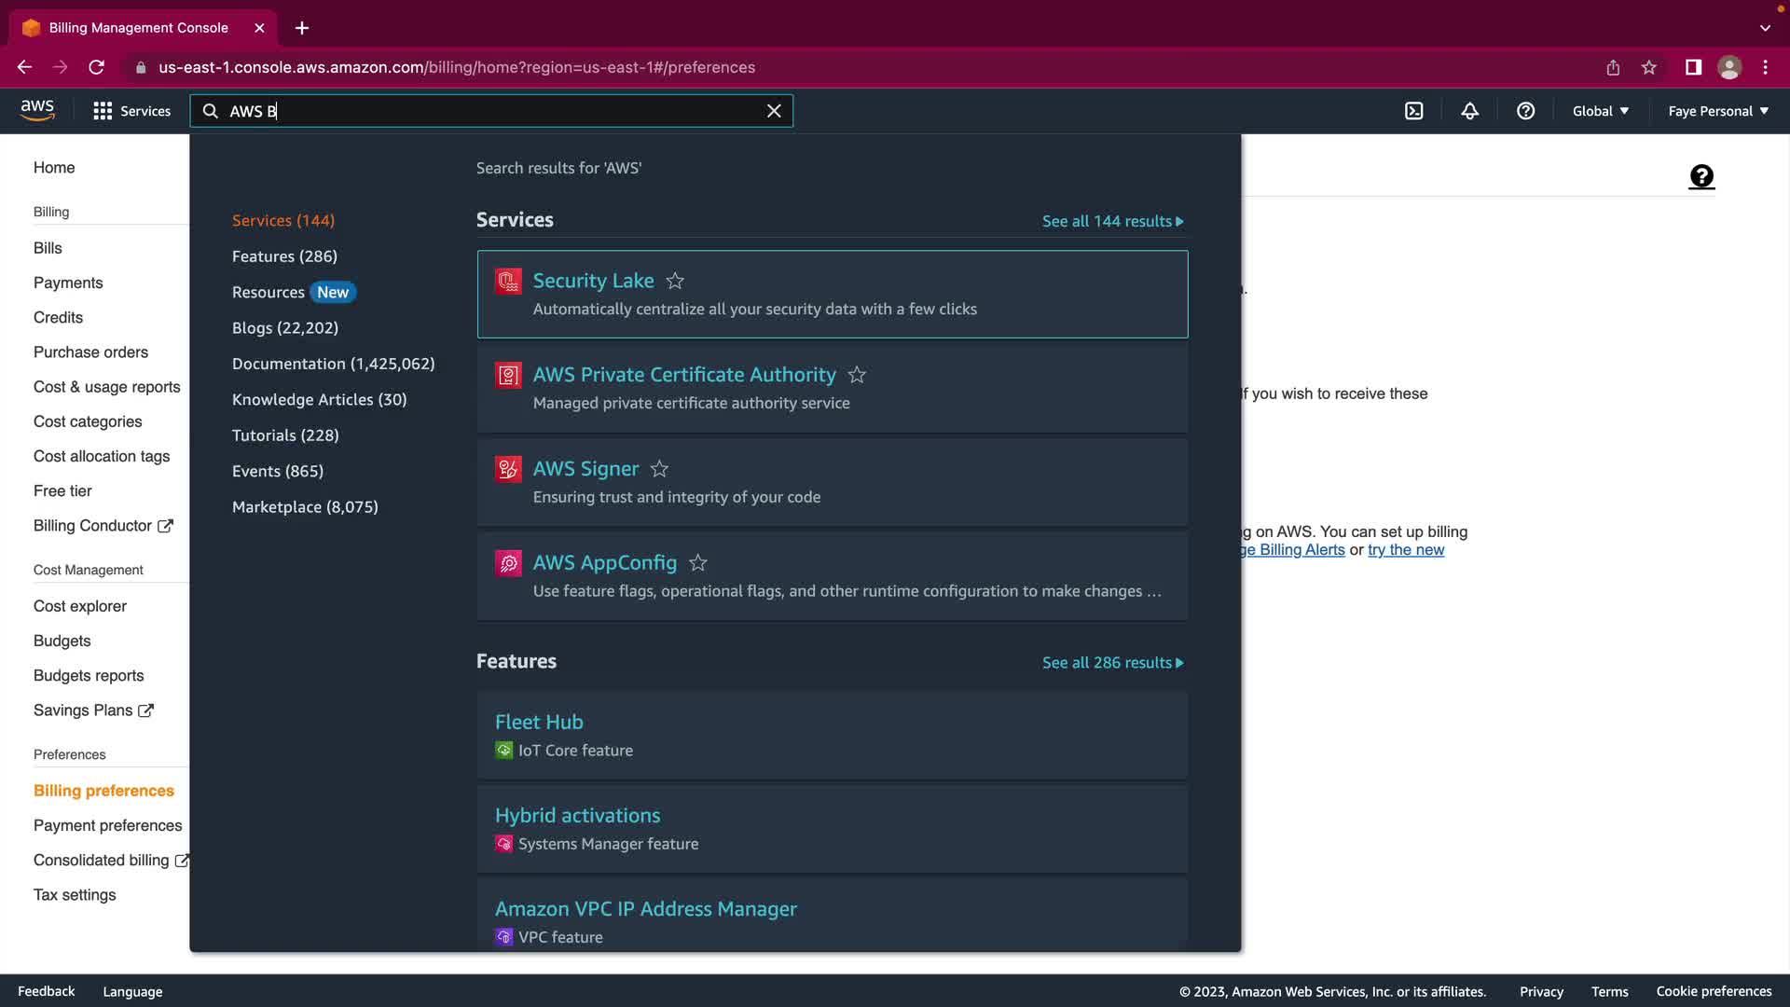Select the Features (286) filter category
This screenshot has height=1007, width=1790.
point(284,256)
